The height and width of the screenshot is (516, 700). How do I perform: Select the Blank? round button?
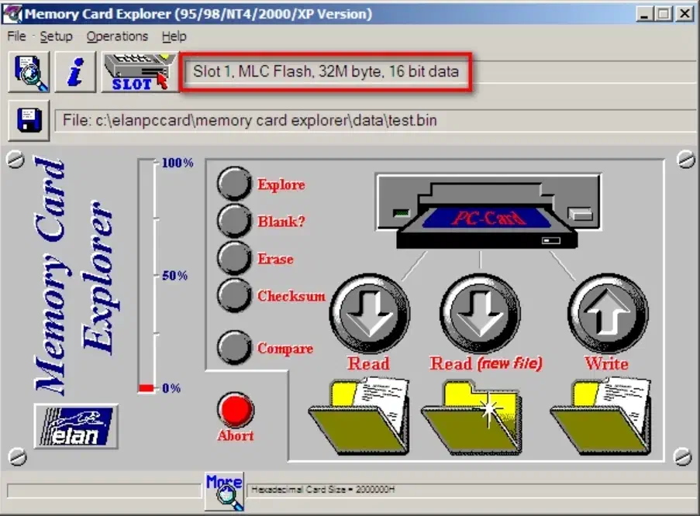click(234, 221)
